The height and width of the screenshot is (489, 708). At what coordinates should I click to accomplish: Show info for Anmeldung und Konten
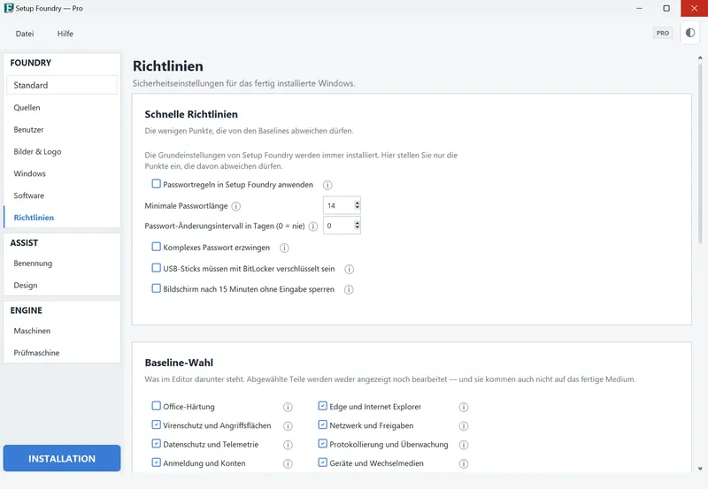[288, 463]
